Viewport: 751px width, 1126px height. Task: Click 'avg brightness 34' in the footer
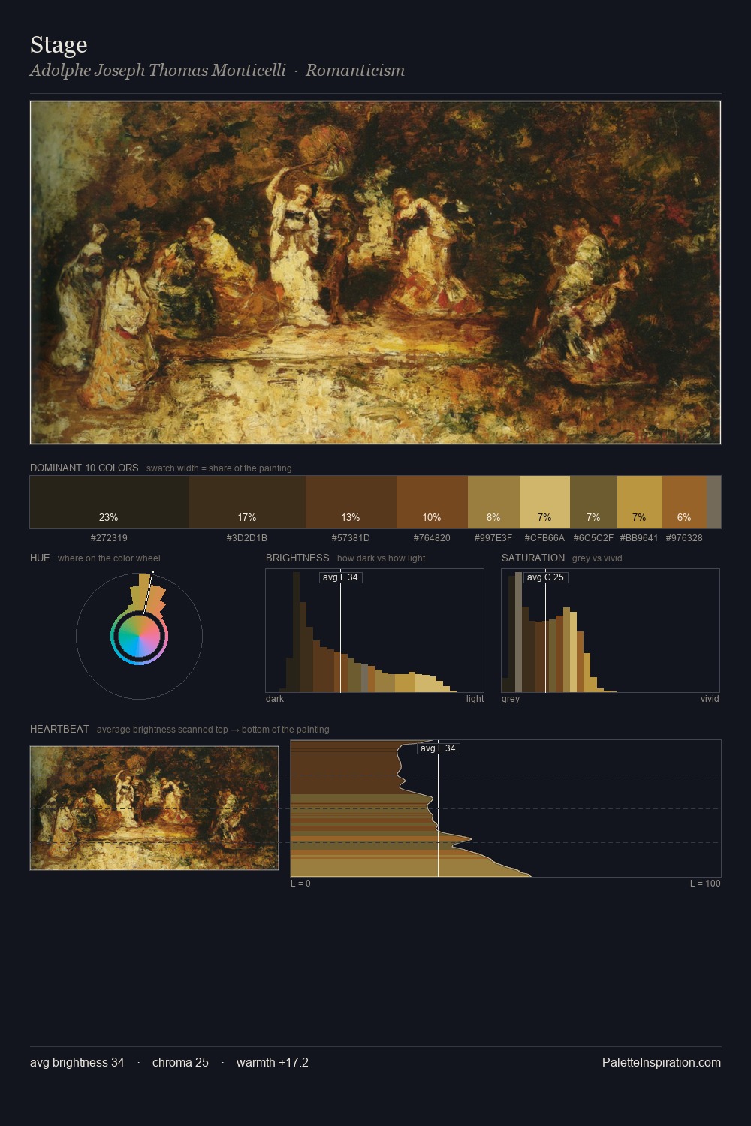(x=77, y=1062)
